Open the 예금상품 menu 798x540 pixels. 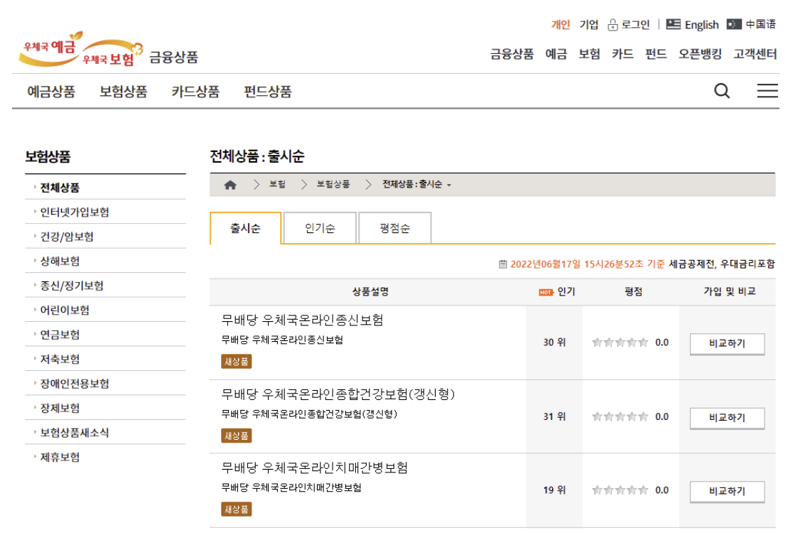coord(51,92)
